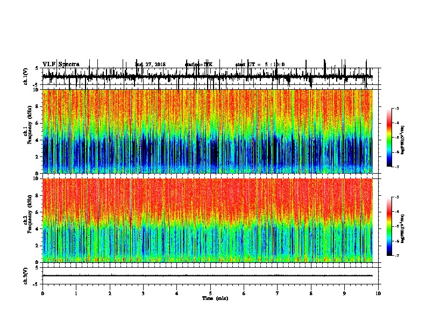Click the ch.1 spectrogram panel

pyautogui.click(x=208, y=131)
